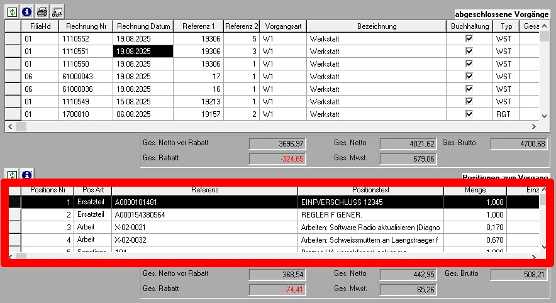Click Ges. Rabatt field showing -74,41
The width and height of the screenshot is (556, 303).
[277, 290]
